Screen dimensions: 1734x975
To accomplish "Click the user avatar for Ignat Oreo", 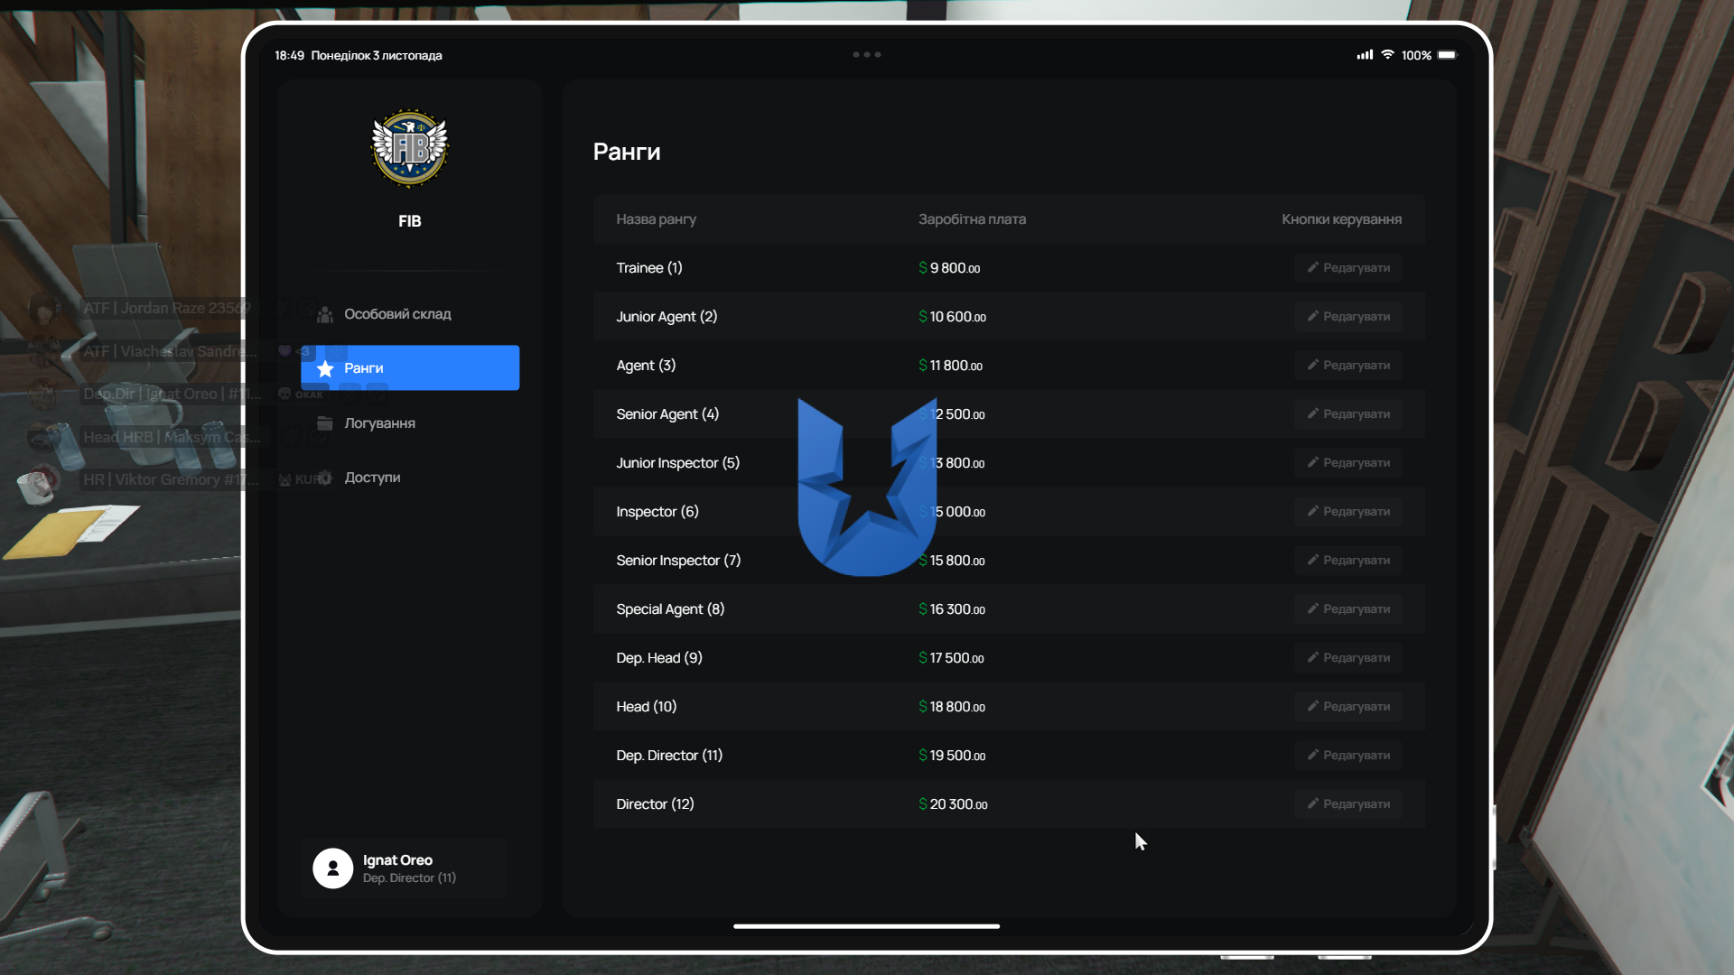I will (x=332, y=868).
